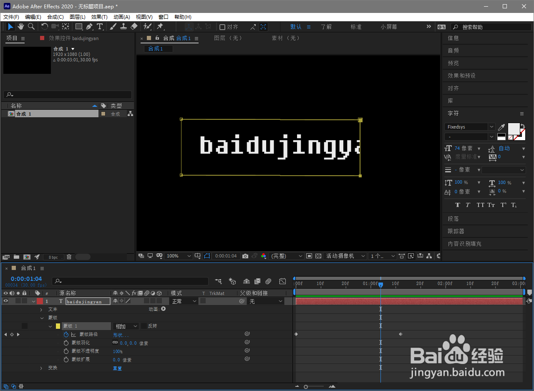Open the 100% magnification dropdown in viewer
534x391 pixels.
pos(179,256)
